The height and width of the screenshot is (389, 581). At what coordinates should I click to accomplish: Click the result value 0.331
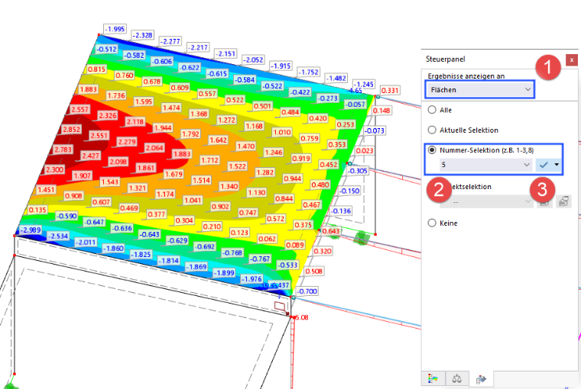pyautogui.click(x=390, y=90)
